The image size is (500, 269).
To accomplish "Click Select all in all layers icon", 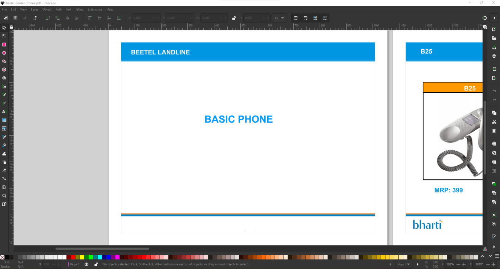I will click(15, 18).
